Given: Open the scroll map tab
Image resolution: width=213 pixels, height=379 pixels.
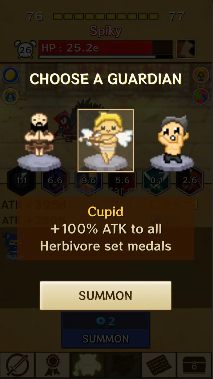Looking at the screenshot, I should click(159, 365).
